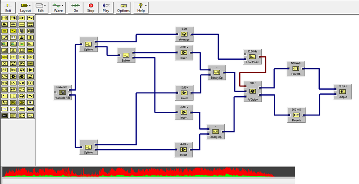Toggle the small square beside Variable File
The height and width of the screenshot is (184, 359).
click(x=55, y=92)
